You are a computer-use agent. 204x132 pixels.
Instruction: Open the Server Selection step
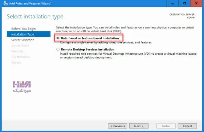23,40
